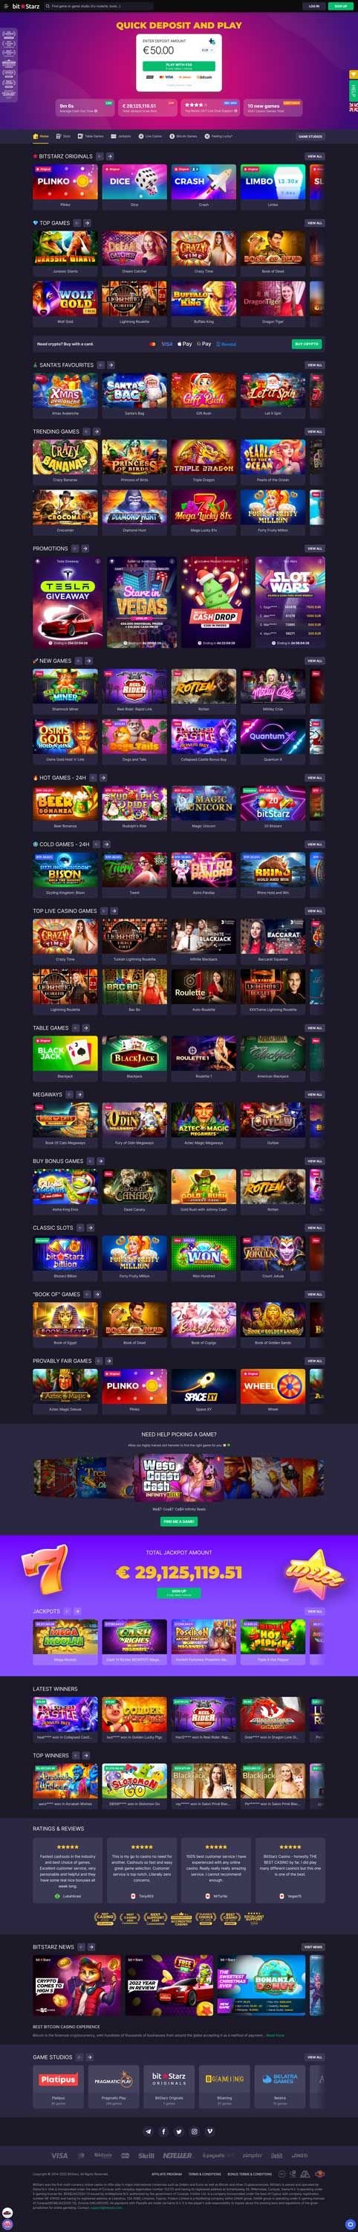The image size is (358, 2232).
Task: Open the Facebook social icon in footer
Action: click(x=163, y=2131)
